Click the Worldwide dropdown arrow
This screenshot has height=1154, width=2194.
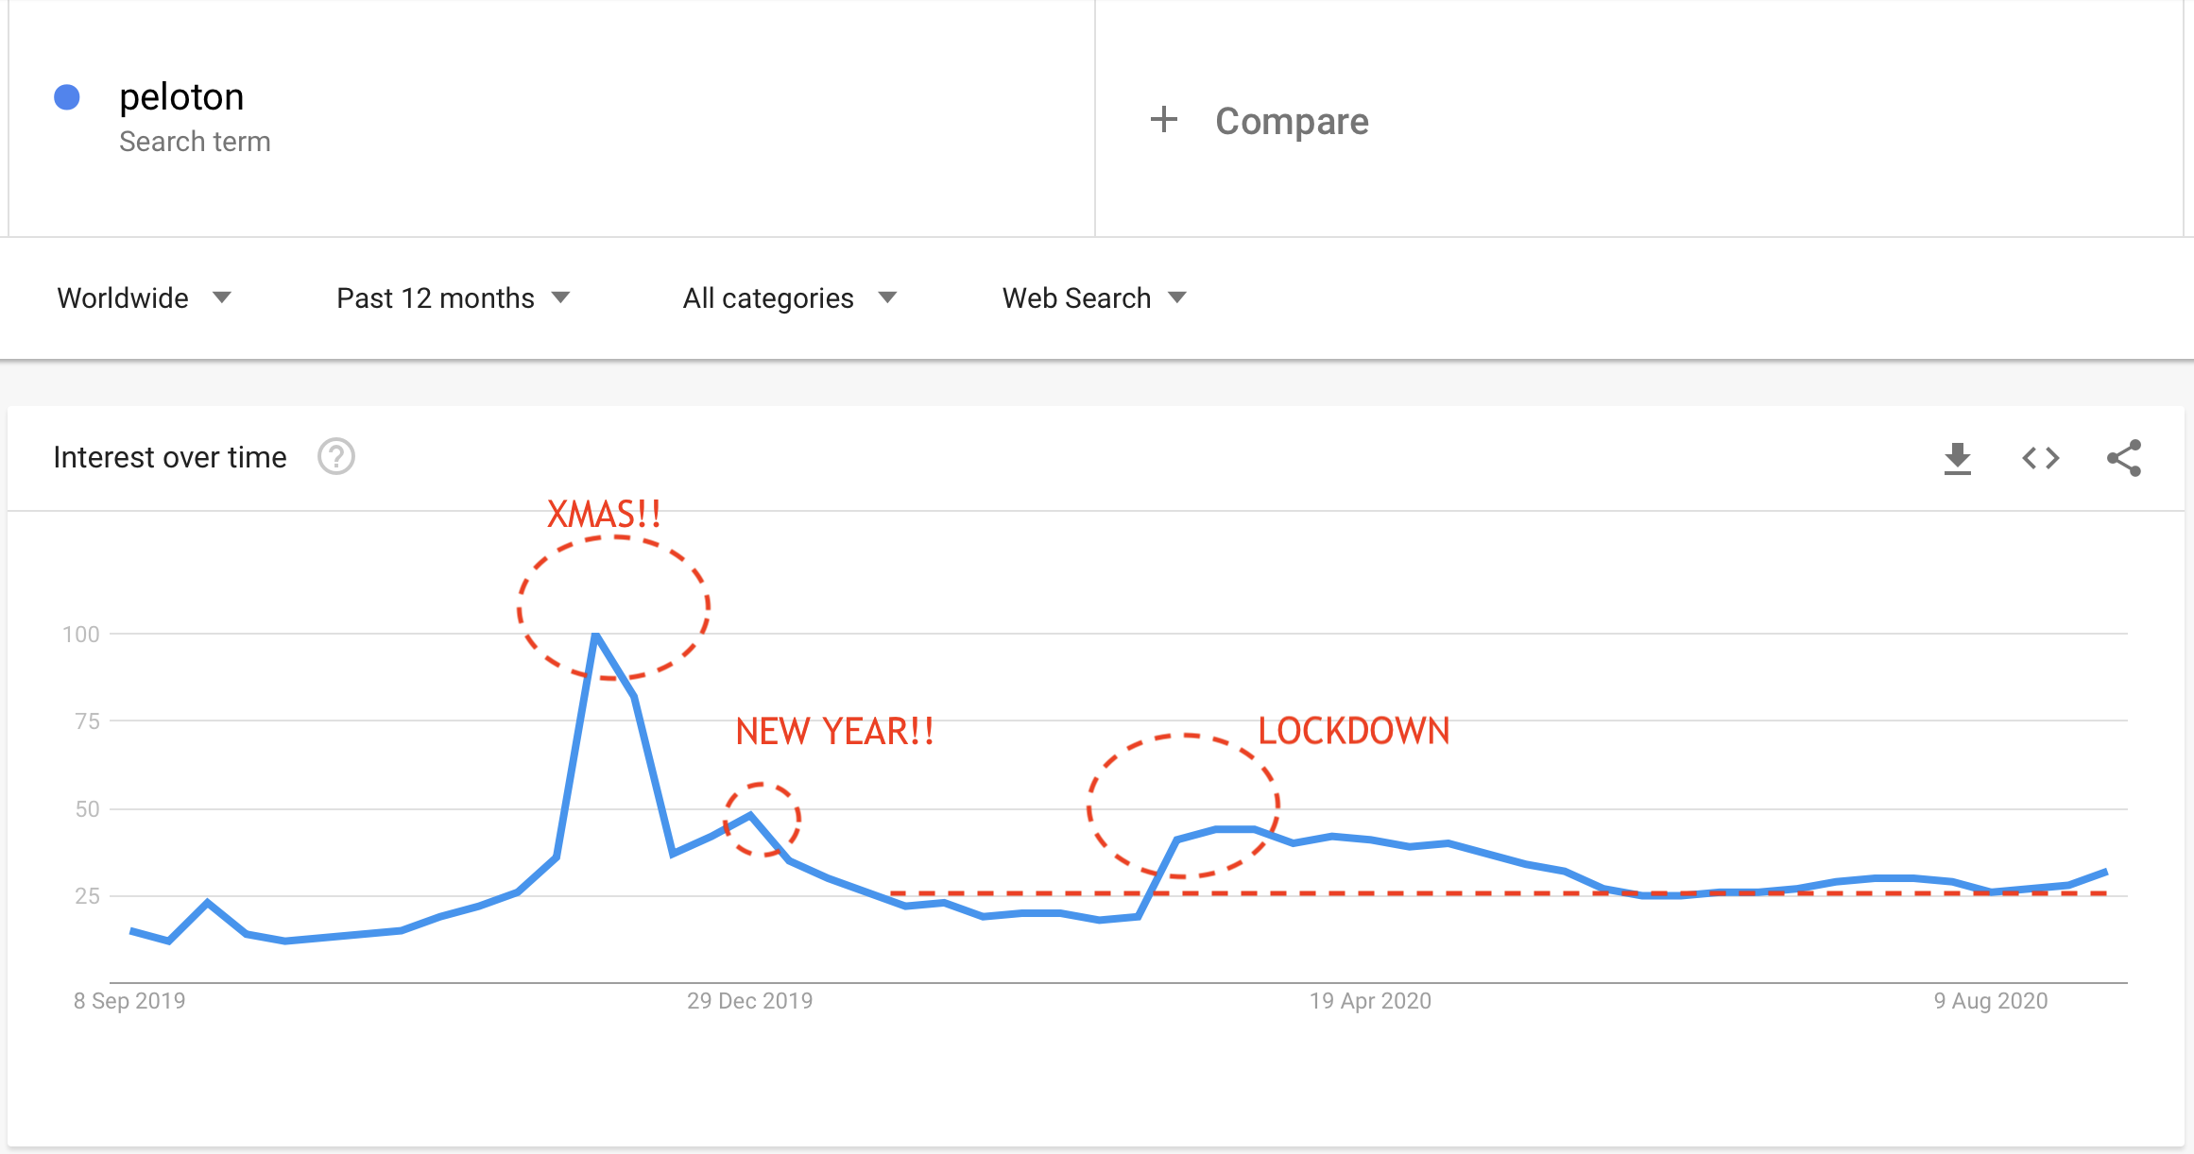222,297
